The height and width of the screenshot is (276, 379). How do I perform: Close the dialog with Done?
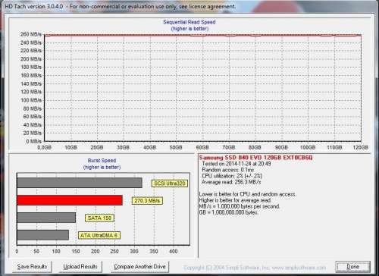click(x=352, y=267)
